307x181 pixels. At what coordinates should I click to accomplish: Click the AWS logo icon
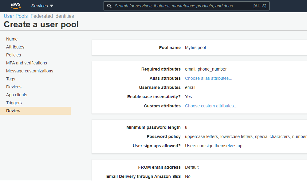point(15,6)
